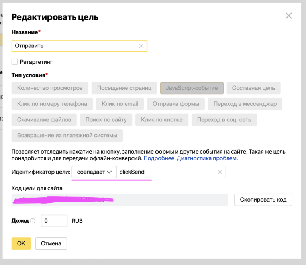The width and height of the screenshot is (306, 265).
Task: Select Клик по email condition
Action: click(120, 104)
